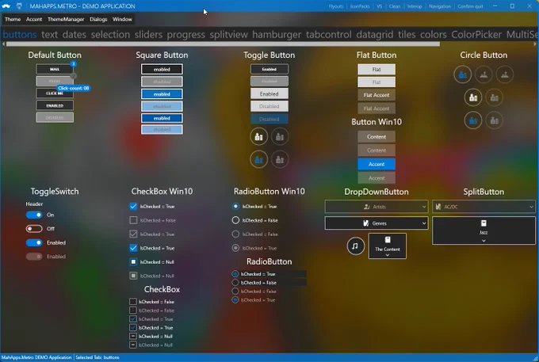The image size is (539, 362).
Task: Switch to the selection tab
Action: pos(110,35)
